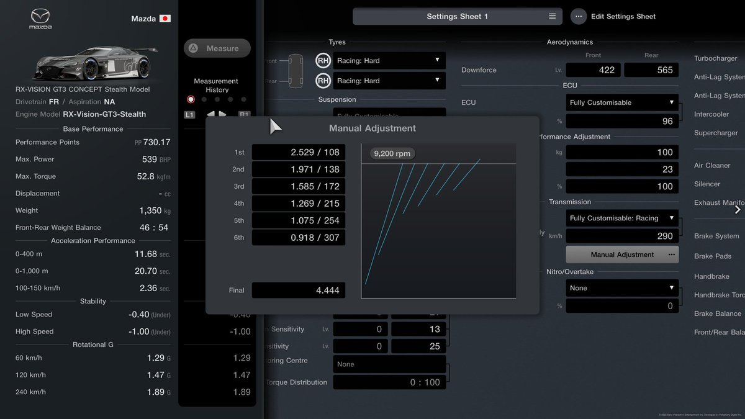Open the front tyre Racing: Hard dropdown

tap(389, 60)
